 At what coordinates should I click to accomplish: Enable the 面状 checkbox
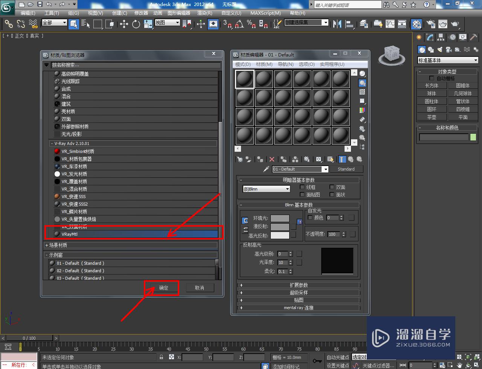(x=332, y=194)
